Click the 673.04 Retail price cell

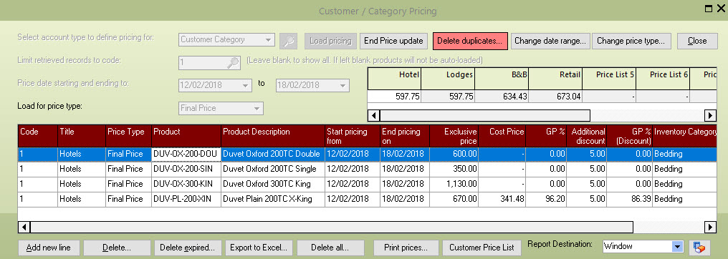[x=555, y=97]
